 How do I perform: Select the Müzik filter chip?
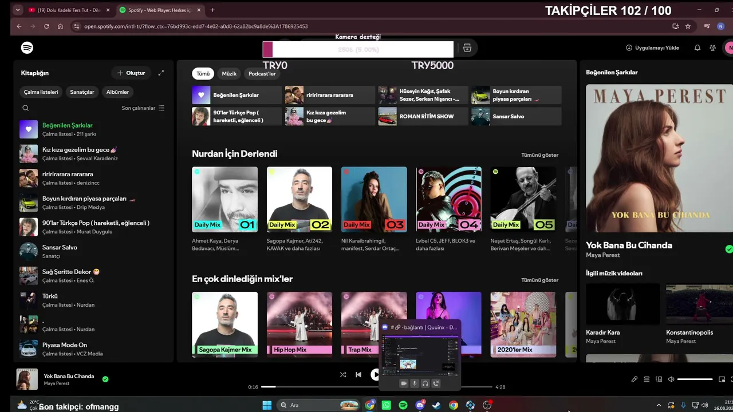[x=229, y=74]
